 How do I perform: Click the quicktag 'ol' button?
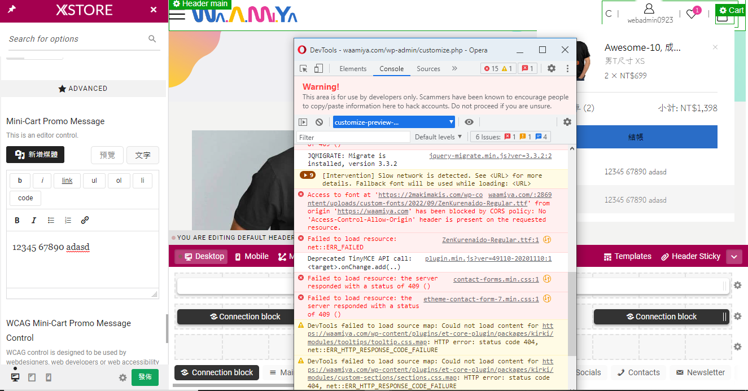119,181
